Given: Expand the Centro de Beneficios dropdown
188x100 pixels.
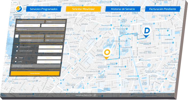Looking at the screenshot, I should click(x=53, y=25).
